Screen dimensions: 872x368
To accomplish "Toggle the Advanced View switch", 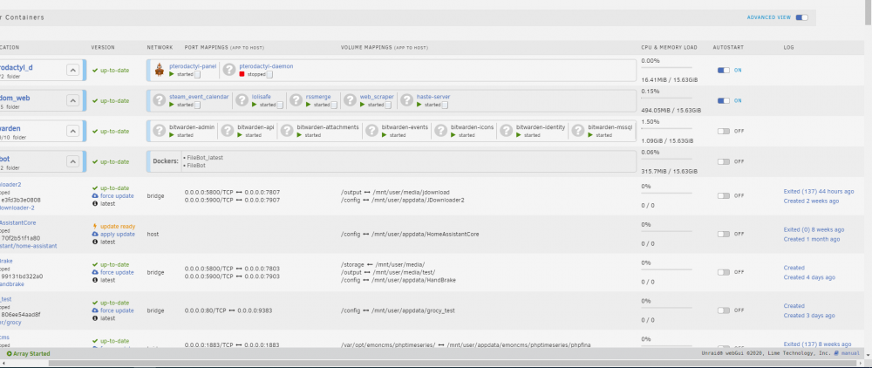I will coord(801,17).
